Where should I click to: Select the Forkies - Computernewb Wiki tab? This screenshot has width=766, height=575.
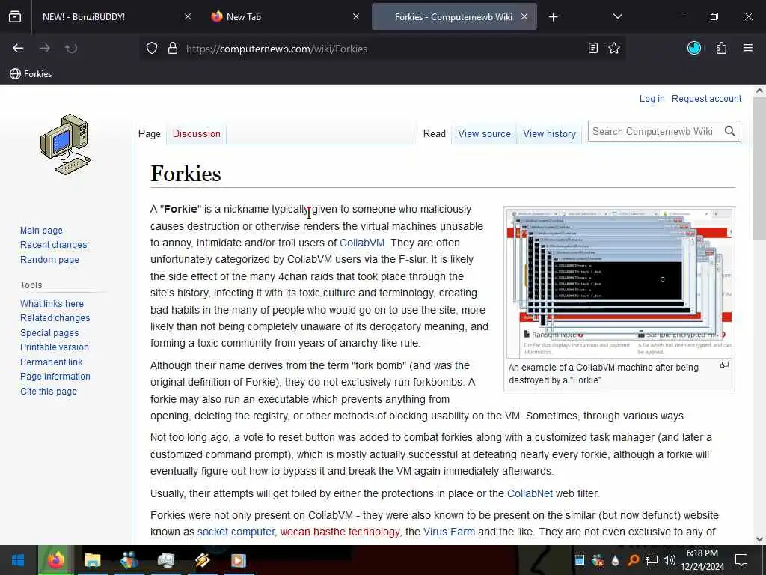pyautogui.click(x=453, y=16)
